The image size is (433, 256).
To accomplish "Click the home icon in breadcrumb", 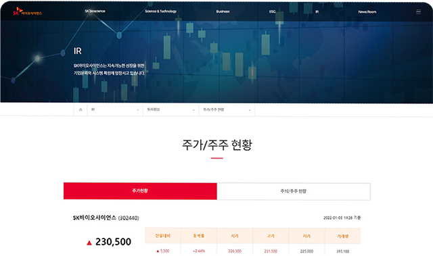I will pyautogui.click(x=81, y=109).
